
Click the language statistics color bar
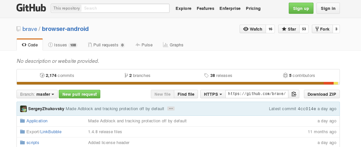[178, 83]
